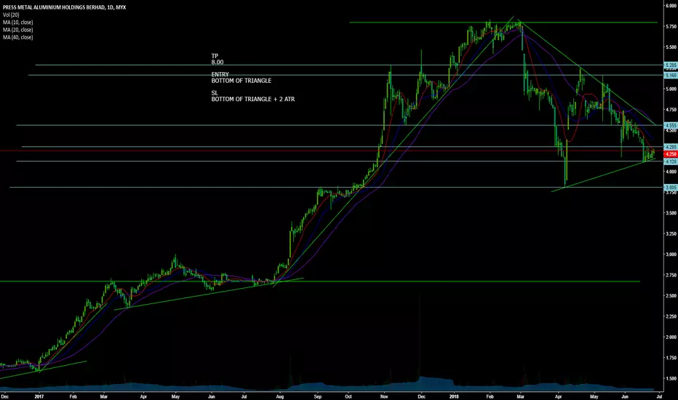This screenshot has width=678, height=400.
Task: Click the Sep label on the time axis
Action: coord(318,396)
